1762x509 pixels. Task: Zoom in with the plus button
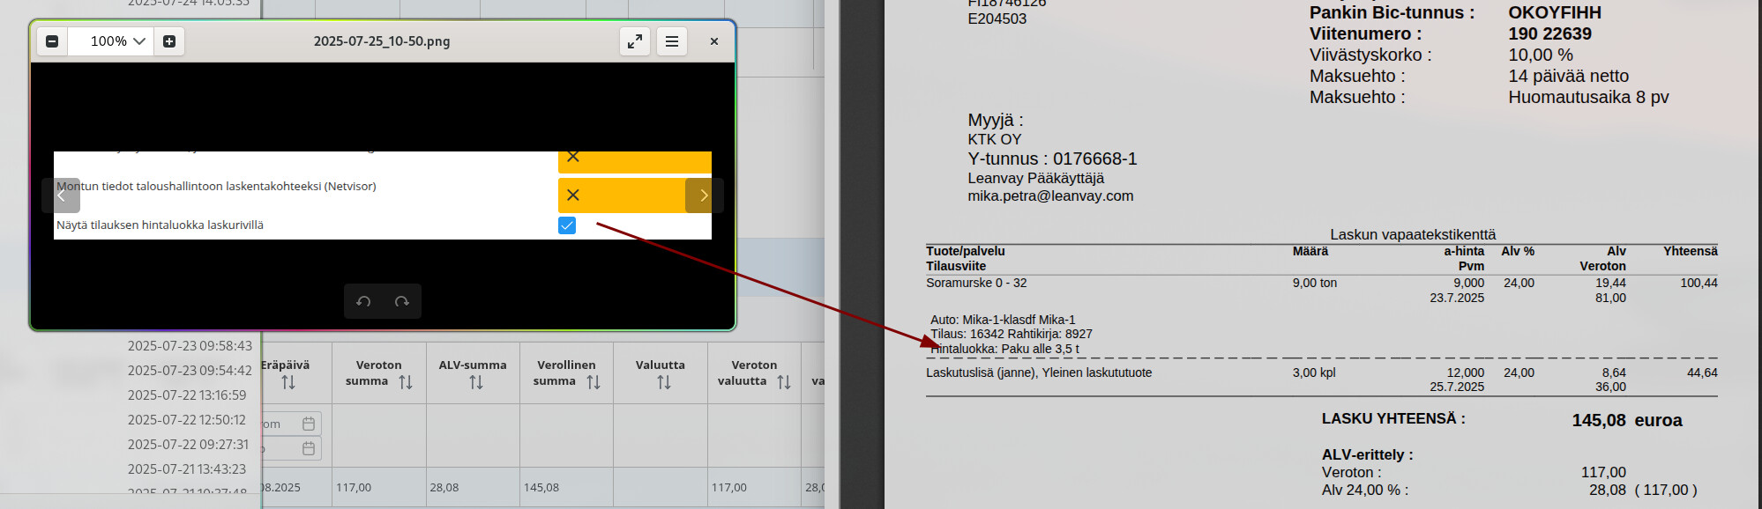169,41
